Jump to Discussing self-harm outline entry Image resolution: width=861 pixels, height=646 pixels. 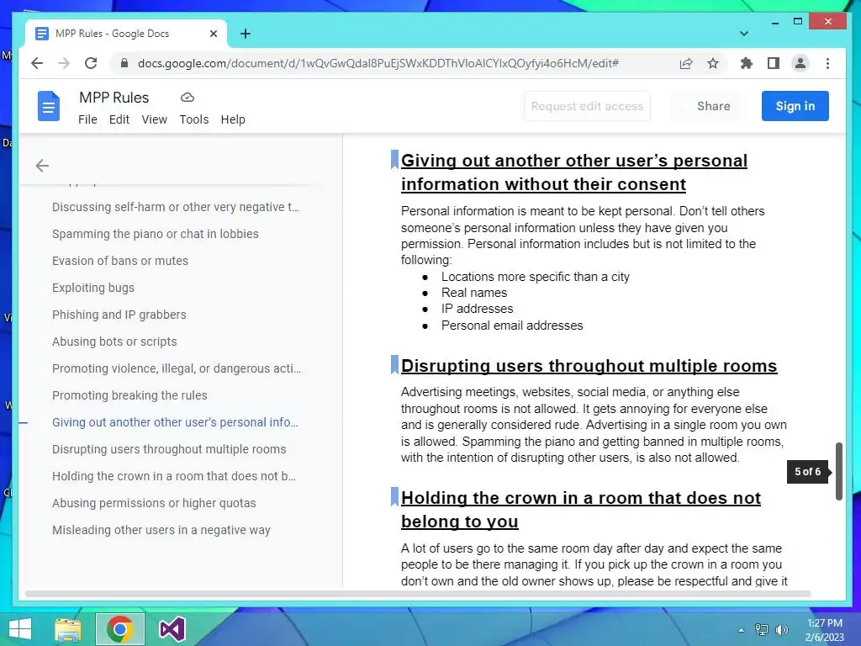176,207
